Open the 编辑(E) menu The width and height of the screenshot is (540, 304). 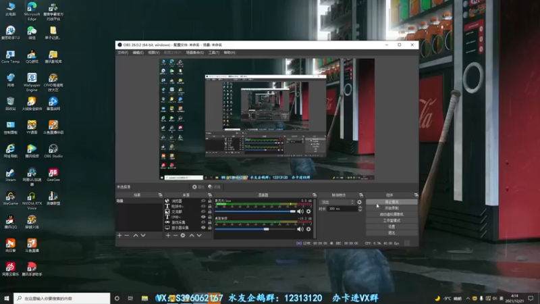[138, 53]
